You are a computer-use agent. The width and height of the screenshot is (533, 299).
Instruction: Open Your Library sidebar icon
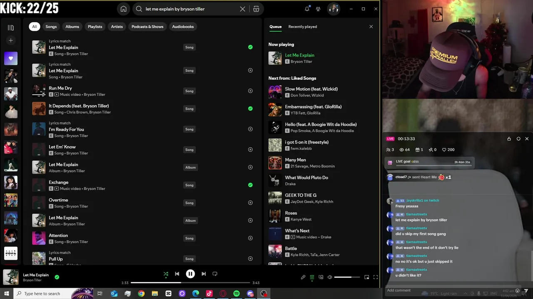point(11,28)
